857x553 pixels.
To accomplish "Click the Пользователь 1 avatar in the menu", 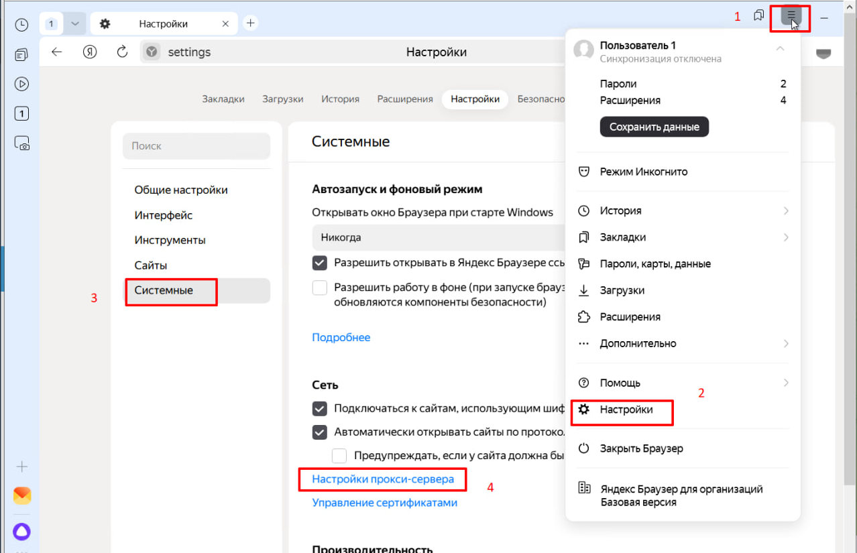I will point(584,50).
